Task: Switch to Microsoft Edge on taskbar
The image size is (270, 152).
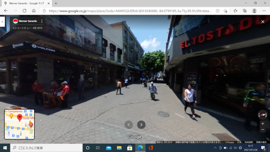Action: coord(140,148)
